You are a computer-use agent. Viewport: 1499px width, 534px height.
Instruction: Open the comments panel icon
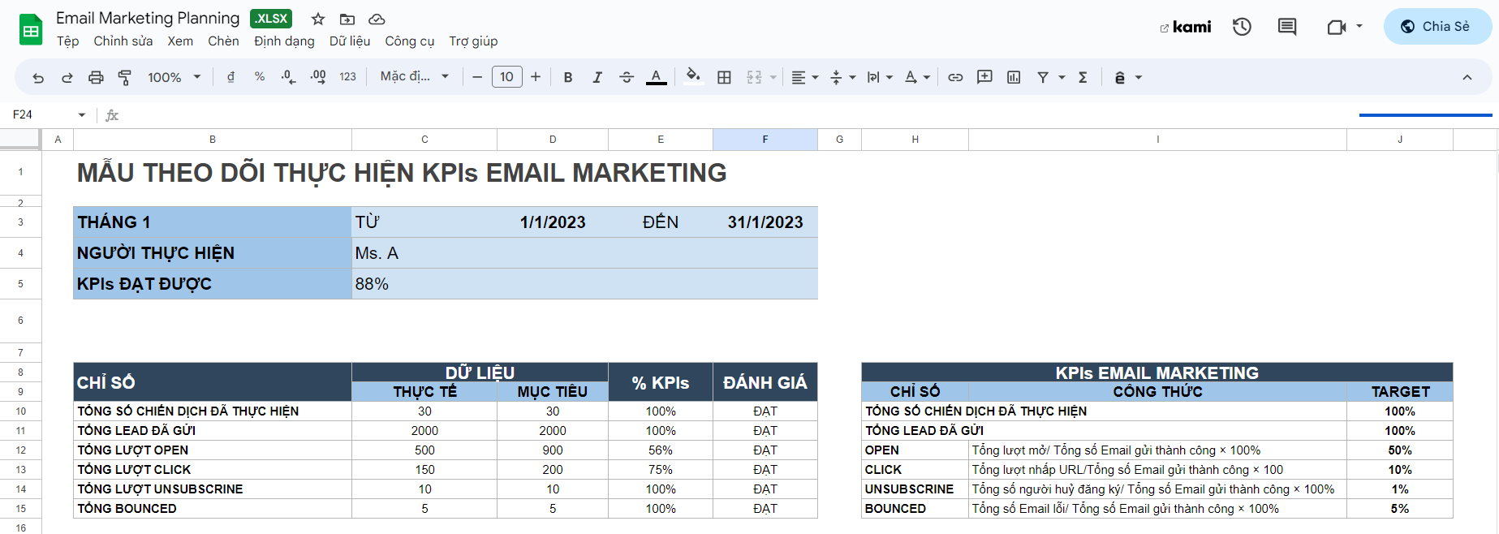point(1287,27)
